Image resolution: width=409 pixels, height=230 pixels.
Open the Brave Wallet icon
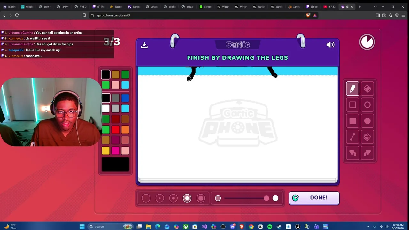click(x=384, y=15)
